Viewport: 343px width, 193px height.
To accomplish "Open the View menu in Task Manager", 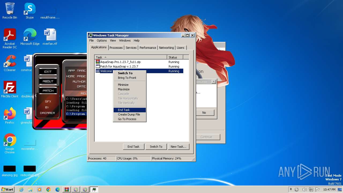I will (x=113, y=40).
